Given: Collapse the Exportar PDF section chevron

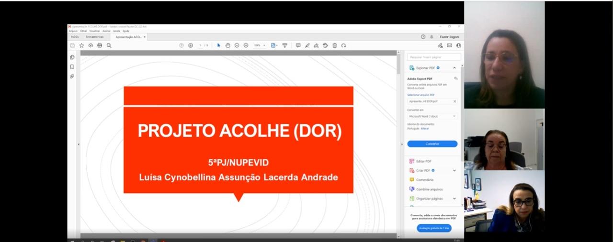Looking at the screenshot, I should coord(454,68).
